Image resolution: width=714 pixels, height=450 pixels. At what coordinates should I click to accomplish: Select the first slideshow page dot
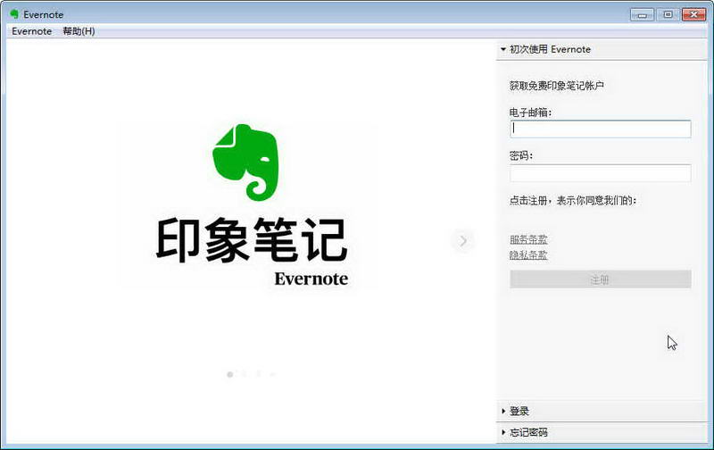(x=230, y=374)
